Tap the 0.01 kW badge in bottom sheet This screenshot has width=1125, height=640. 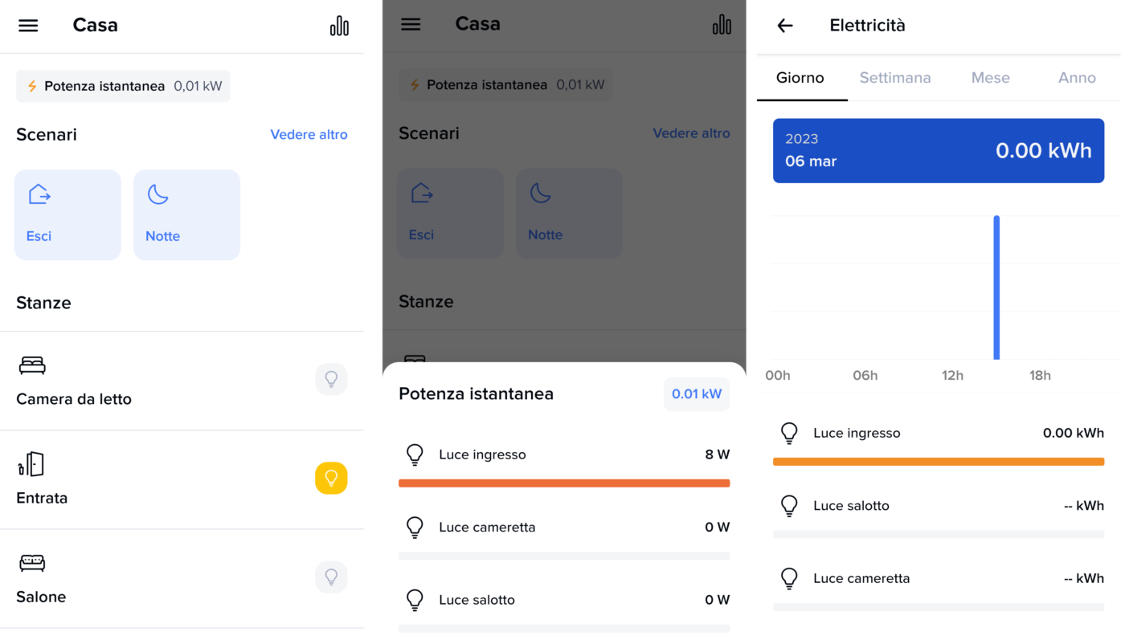696,394
